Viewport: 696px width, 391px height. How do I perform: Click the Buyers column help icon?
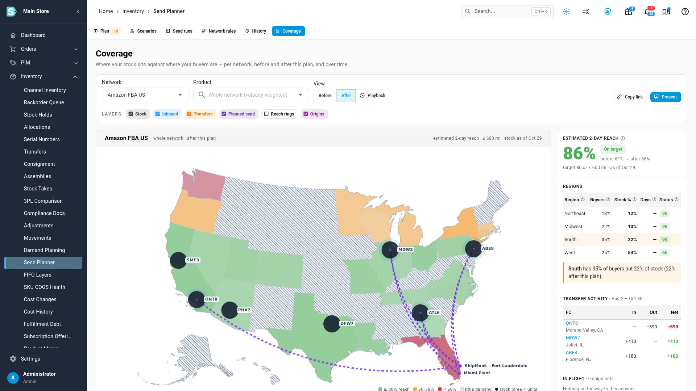click(x=608, y=199)
